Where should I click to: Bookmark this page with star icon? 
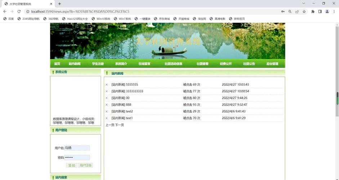click(304, 12)
